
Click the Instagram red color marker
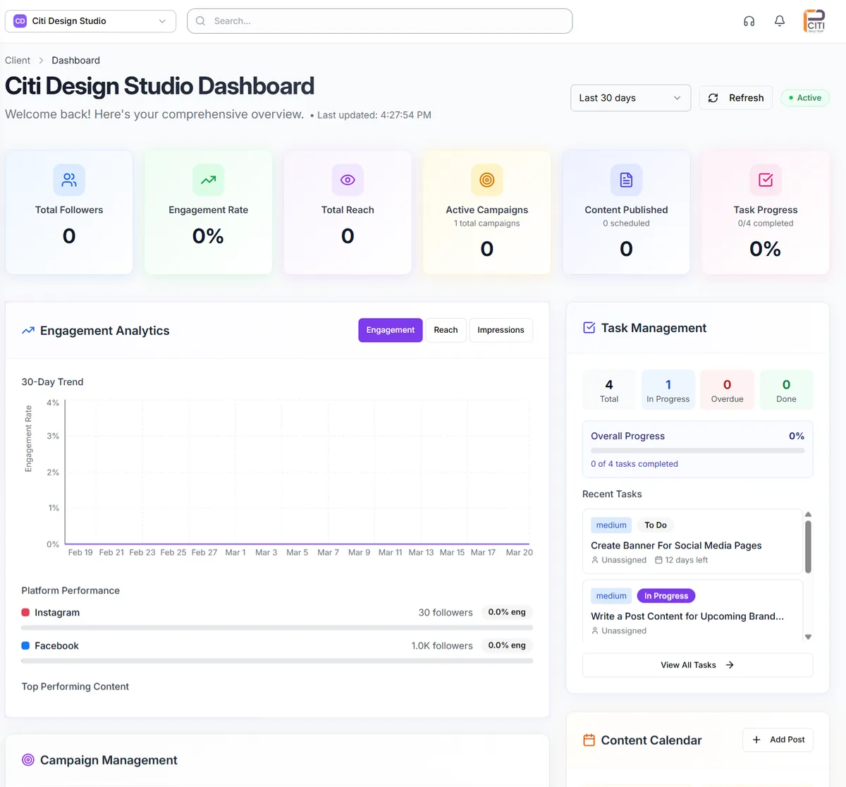coord(25,612)
